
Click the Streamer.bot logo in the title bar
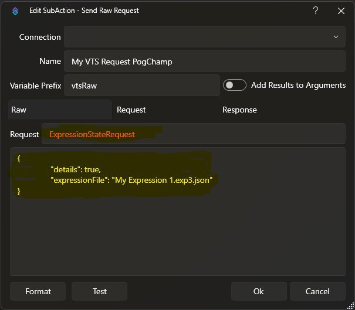(15, 11)
